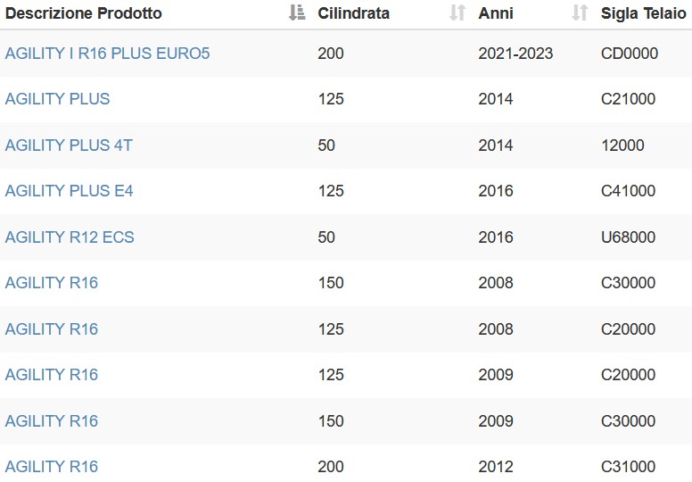The height and width of the screenshot is (482, 692).
Task: Select the Sigla Telaio column header
Action: (644, 13)
